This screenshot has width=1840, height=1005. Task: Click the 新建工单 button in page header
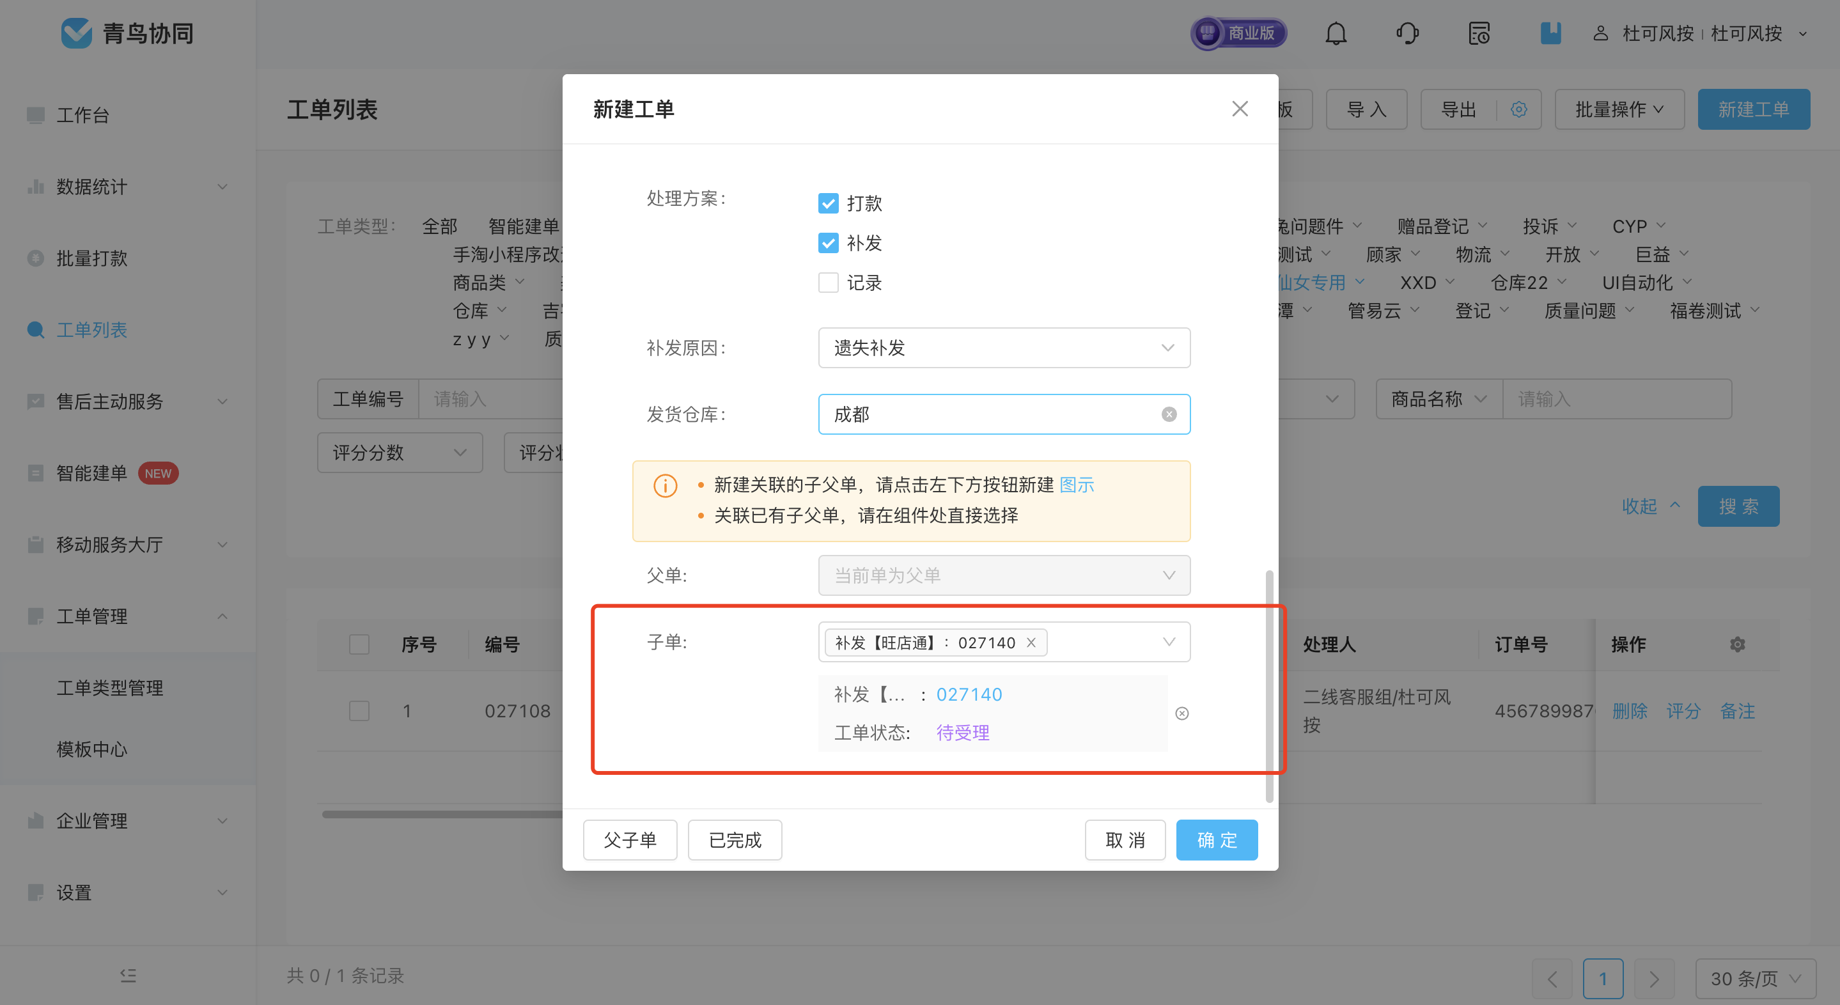point(1754,109)
